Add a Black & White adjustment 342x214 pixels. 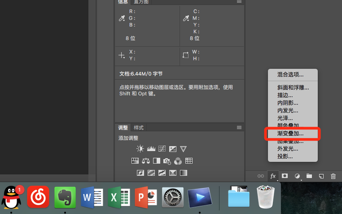156,161
